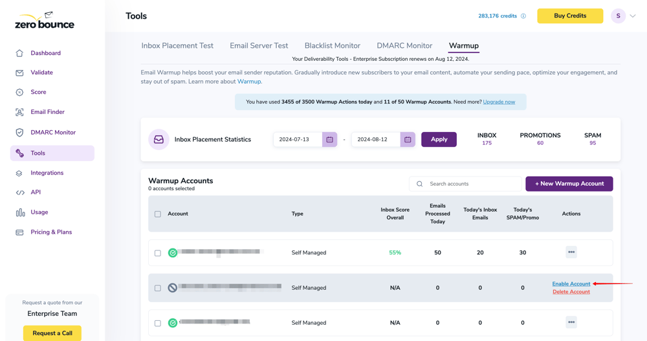The width and height of the screenshot is (647, 341).
Task: Click the Score circle icon
Action: 19,92
